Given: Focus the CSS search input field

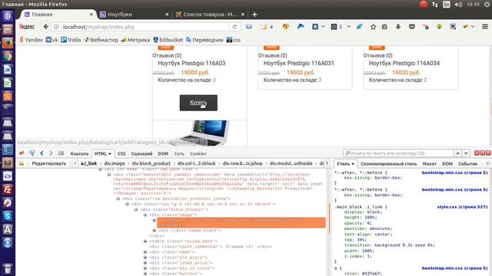Looking at the screenshot, I should [398, 153].
